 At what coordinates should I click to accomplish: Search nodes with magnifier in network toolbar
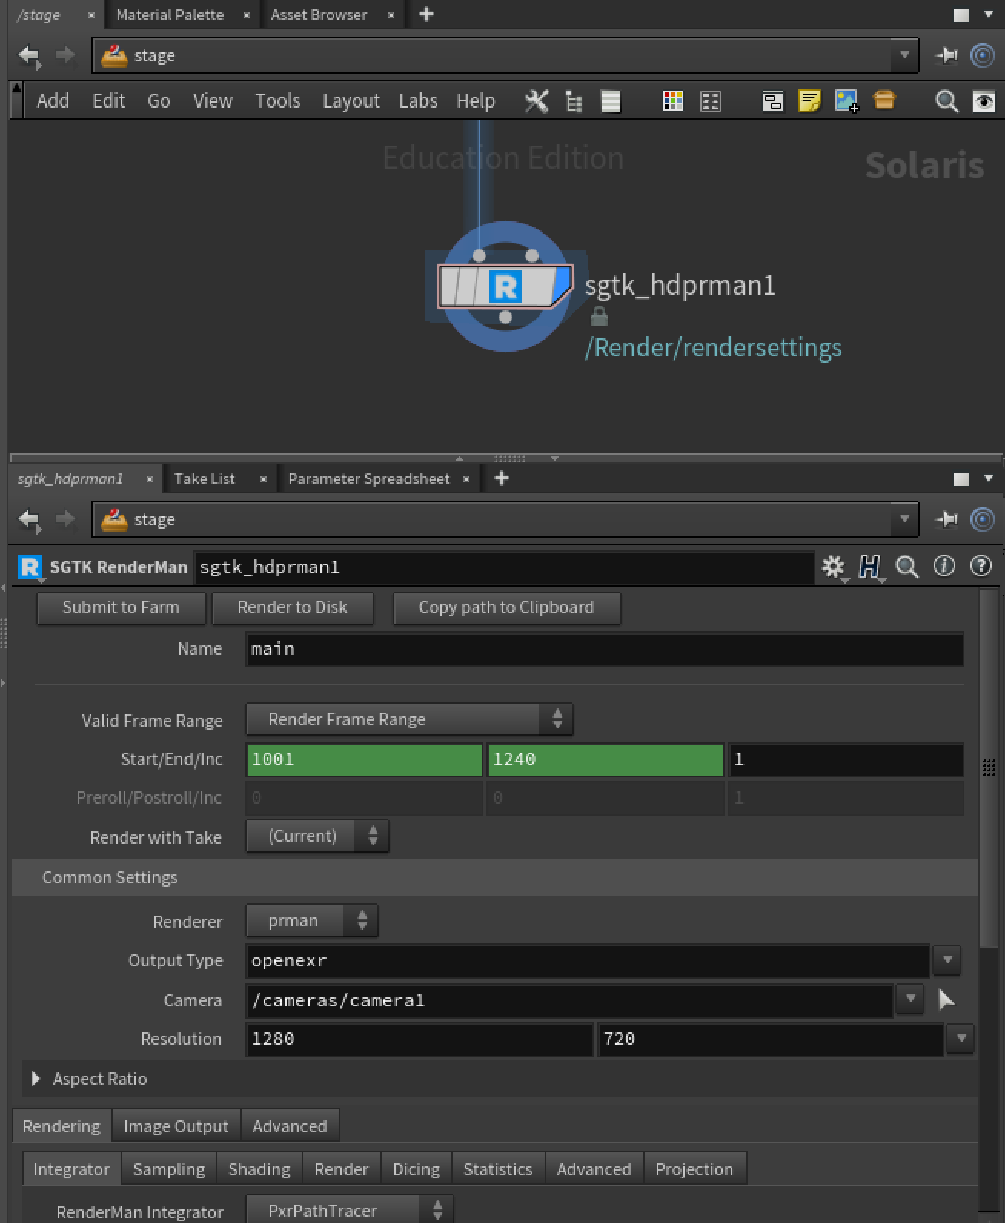(947, 101)
